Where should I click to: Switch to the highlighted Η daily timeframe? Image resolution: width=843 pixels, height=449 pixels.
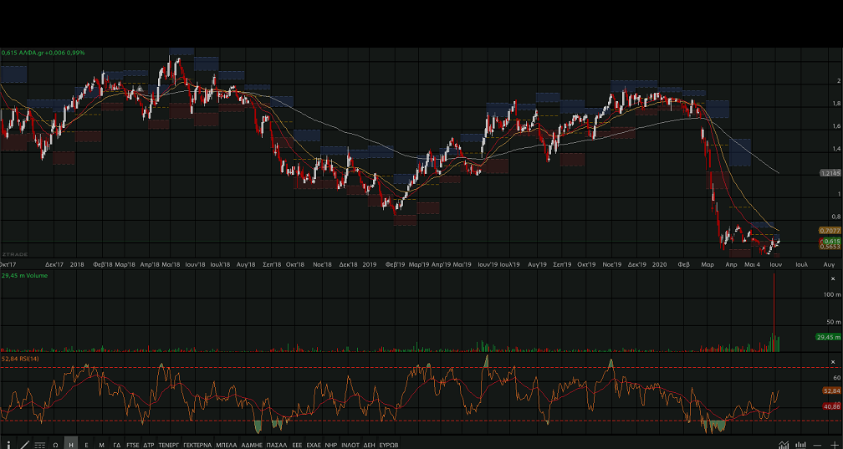(x=71, y=444)
